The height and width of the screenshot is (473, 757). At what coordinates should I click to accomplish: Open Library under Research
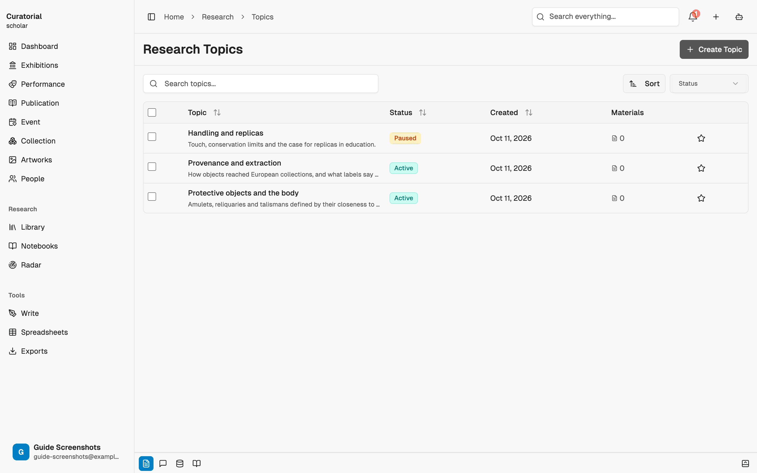coord(67,227)
